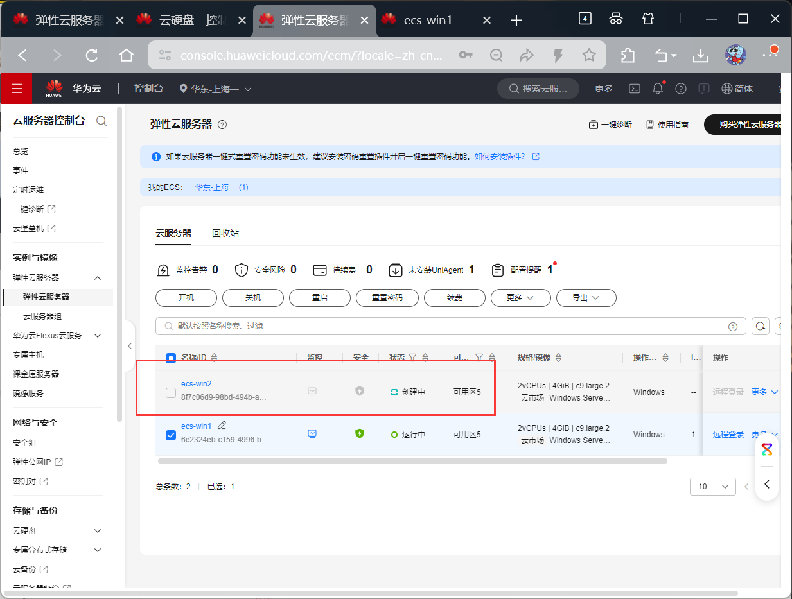792x599 pixels.
Task: Open page size dropdown showing 10
Action: tap(713, 487)
